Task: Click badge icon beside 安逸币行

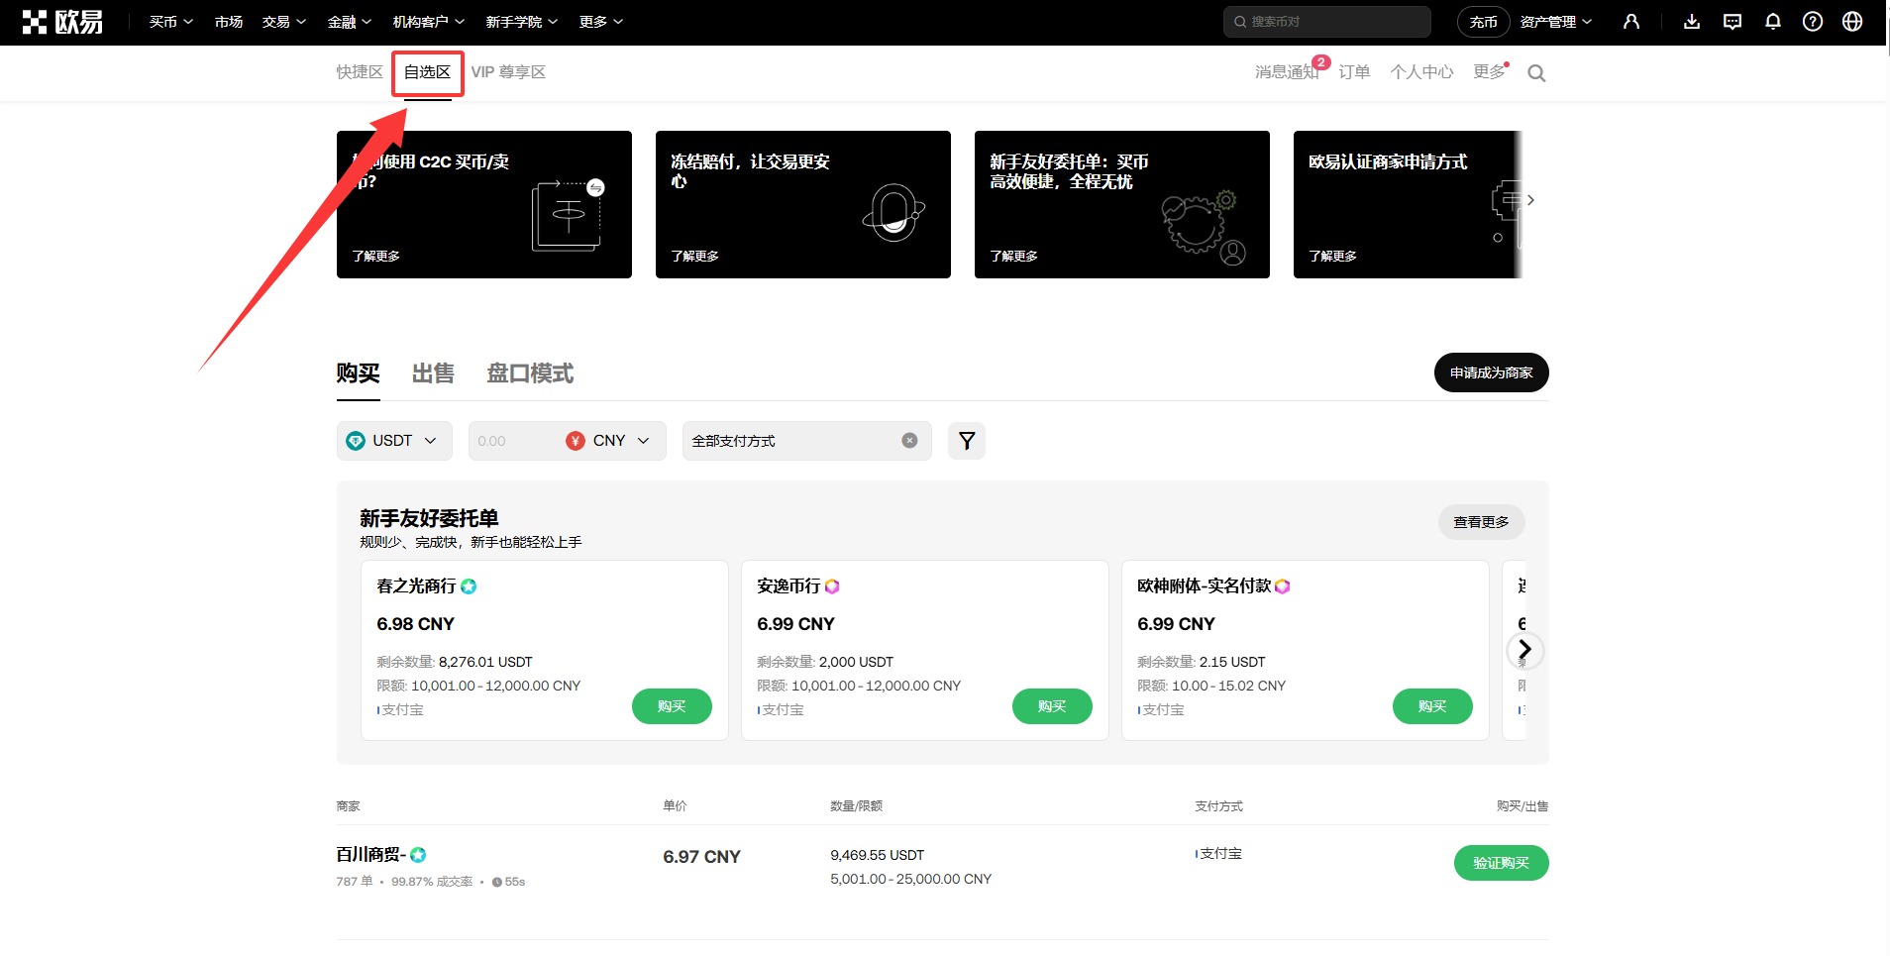Action: point(832,586)
